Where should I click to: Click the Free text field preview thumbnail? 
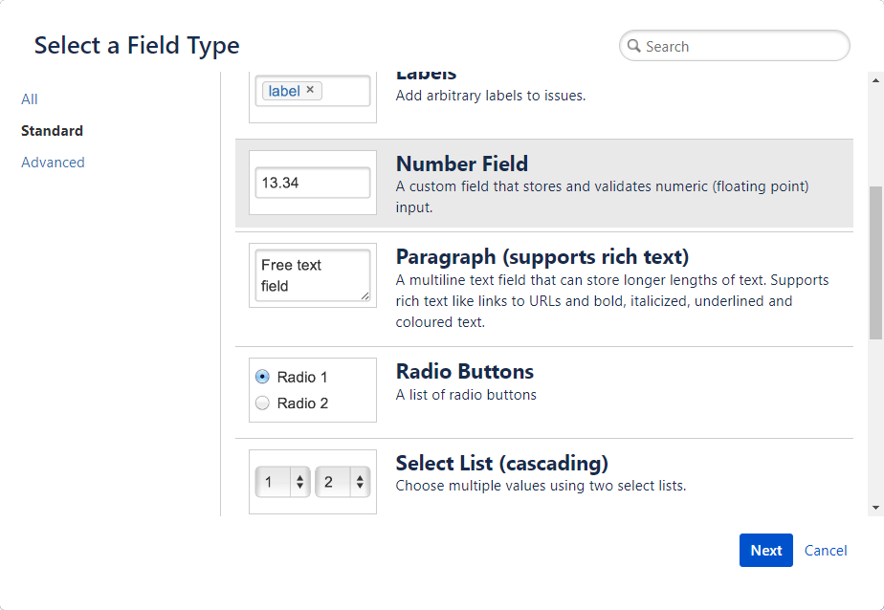point(312,275)
